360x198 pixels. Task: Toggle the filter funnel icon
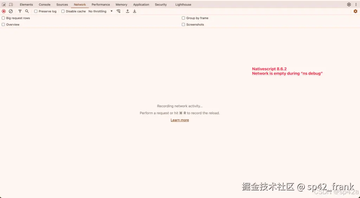[20, 11]
